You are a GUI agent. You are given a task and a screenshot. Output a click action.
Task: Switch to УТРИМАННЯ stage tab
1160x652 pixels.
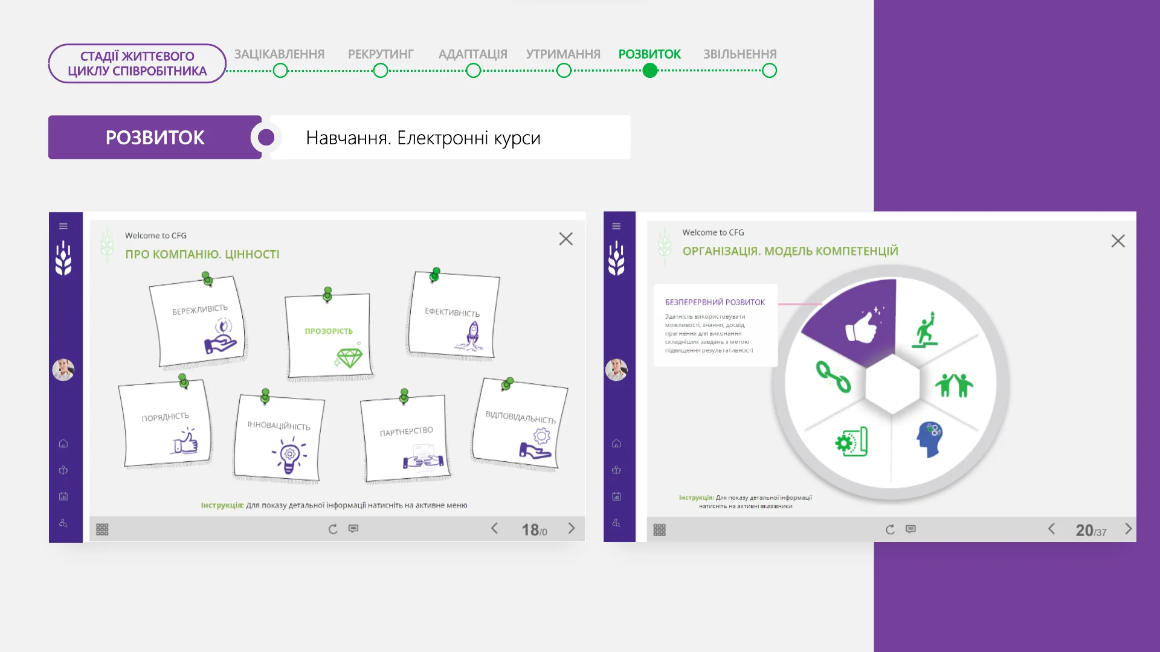(562, 54)
